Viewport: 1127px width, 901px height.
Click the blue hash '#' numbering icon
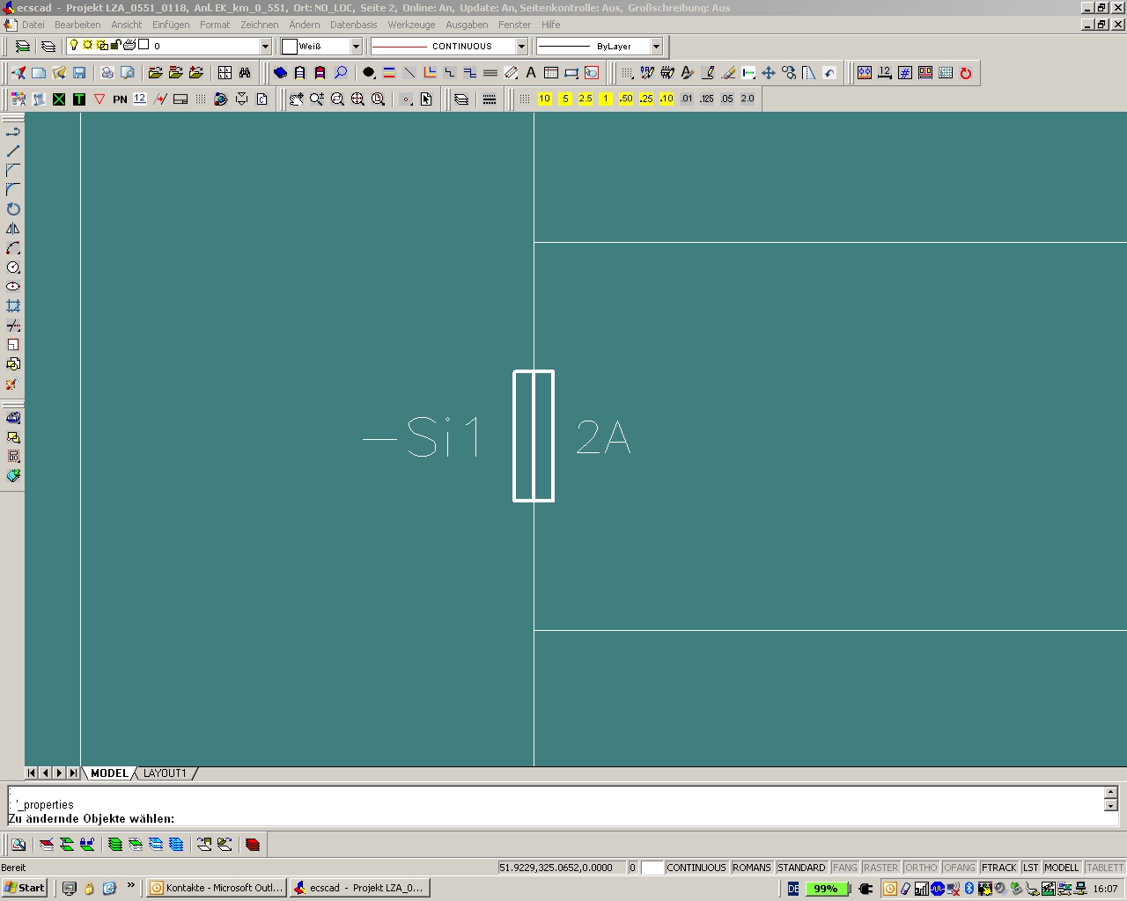click(x=905, y=73)
